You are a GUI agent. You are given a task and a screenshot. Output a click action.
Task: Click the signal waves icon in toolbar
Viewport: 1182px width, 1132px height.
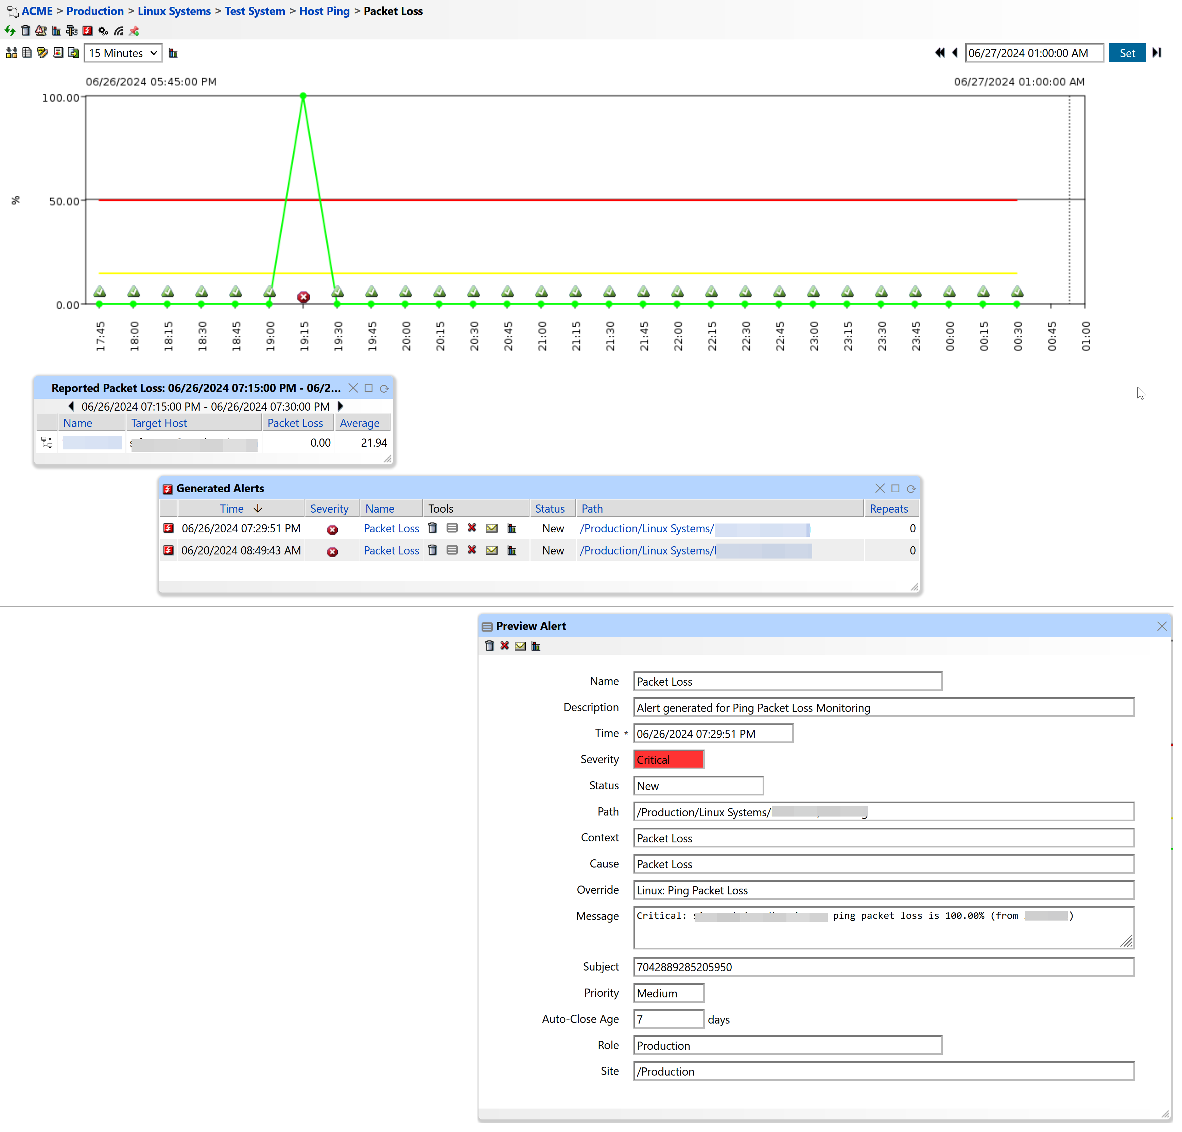(x=119, y=31)
